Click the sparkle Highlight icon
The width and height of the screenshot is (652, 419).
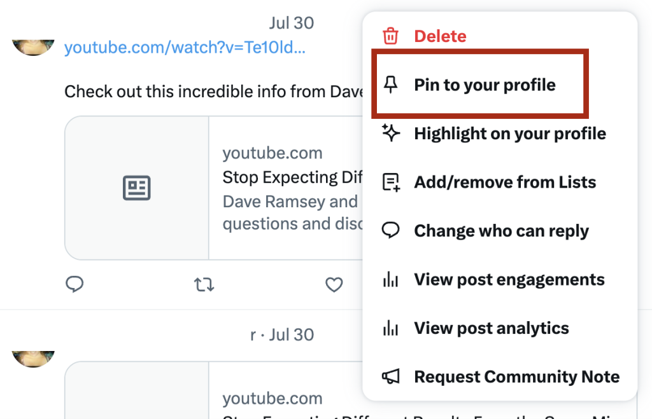(x=390, y=133)
